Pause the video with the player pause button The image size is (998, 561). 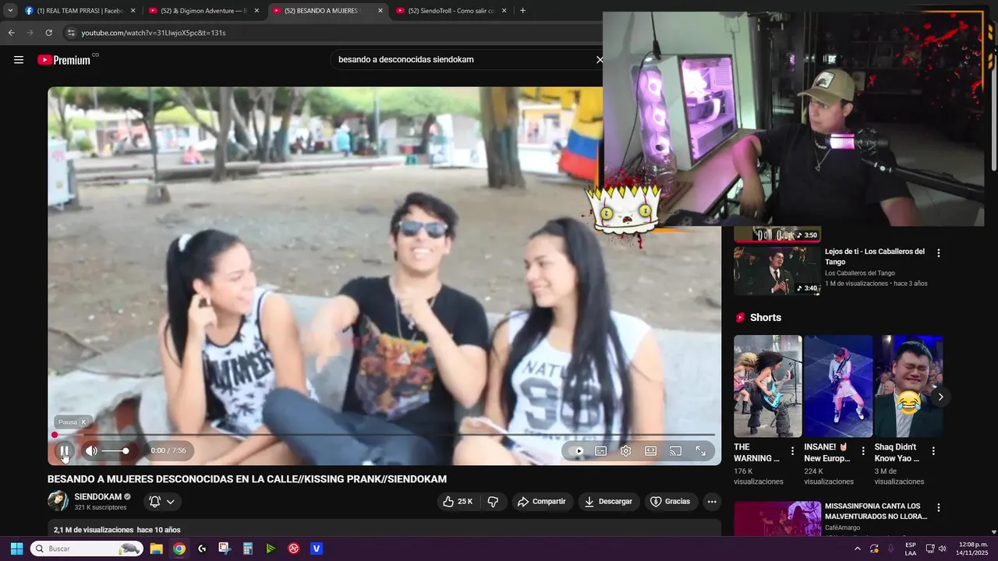pyautogui.click(x=65, y=450)
